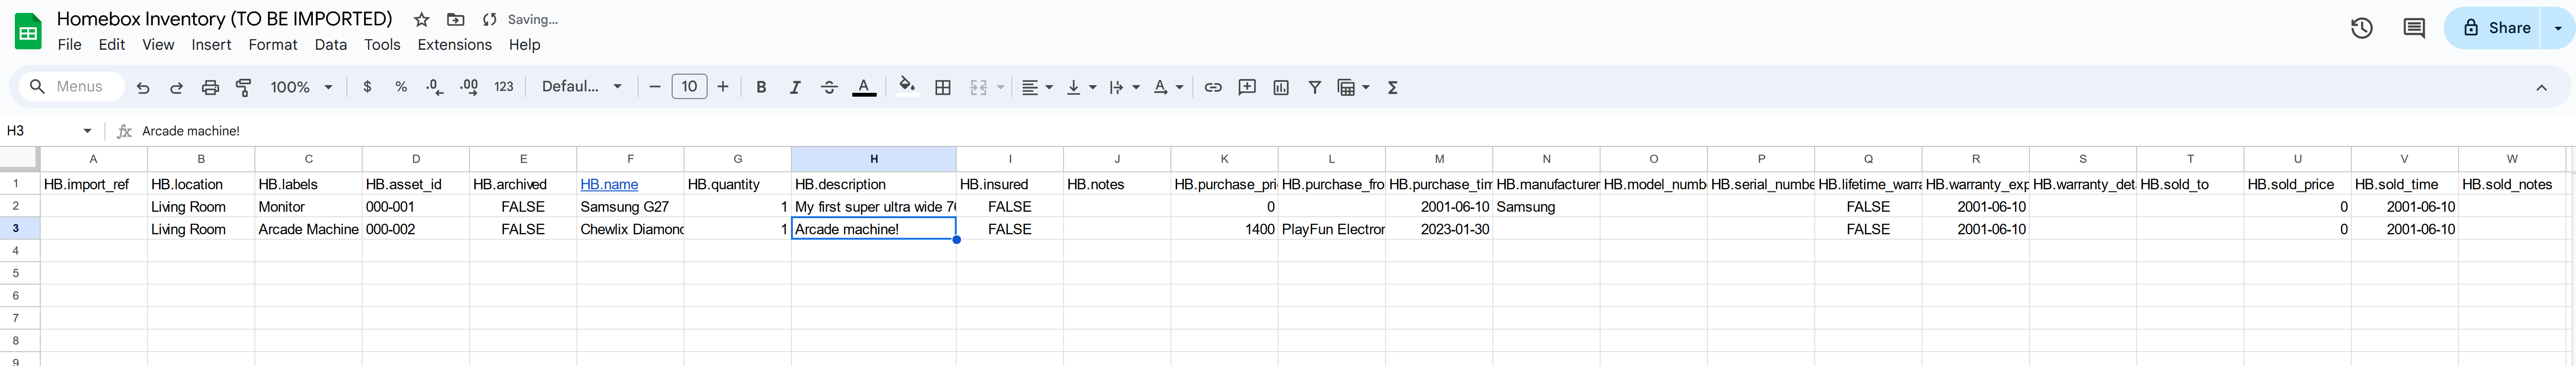Image resolution: width=2576 pixels, height=366 pixels.
Task: Toggle bold formatting
Action: pyautogui.click(x=761, y=88)
